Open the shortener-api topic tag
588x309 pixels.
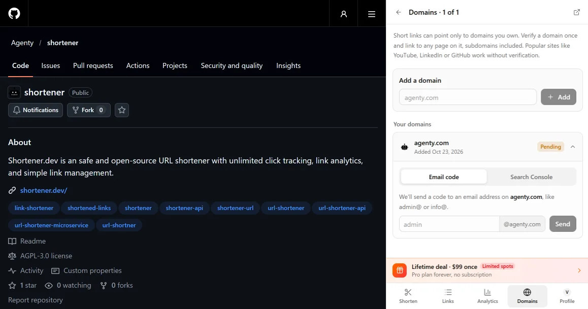[x=184, y=208]
